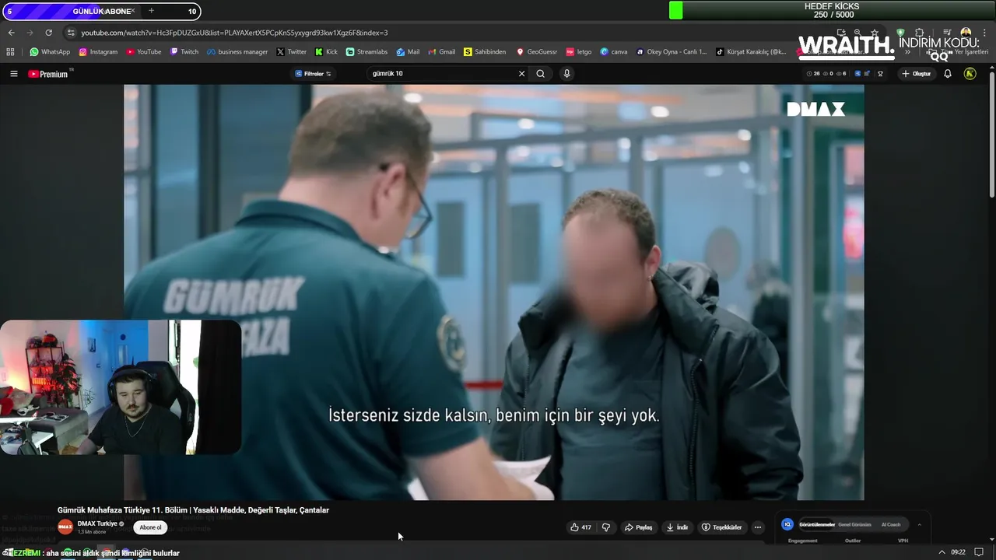Open the business manager bookmark

[237, 52]
